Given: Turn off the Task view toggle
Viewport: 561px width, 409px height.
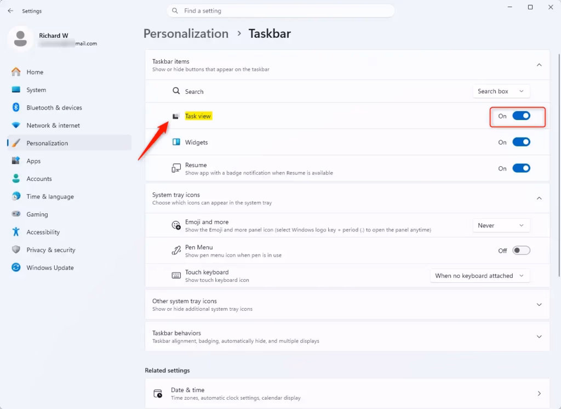Looking at the screenshot, I should pos(521,116).
